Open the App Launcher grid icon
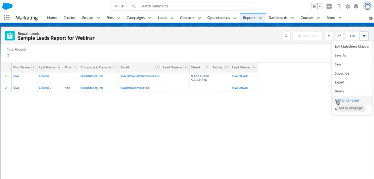 [7, 18]
